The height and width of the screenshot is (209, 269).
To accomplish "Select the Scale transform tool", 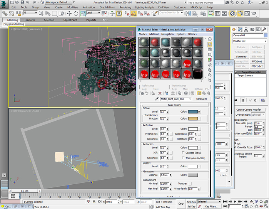I will [83, 13].
